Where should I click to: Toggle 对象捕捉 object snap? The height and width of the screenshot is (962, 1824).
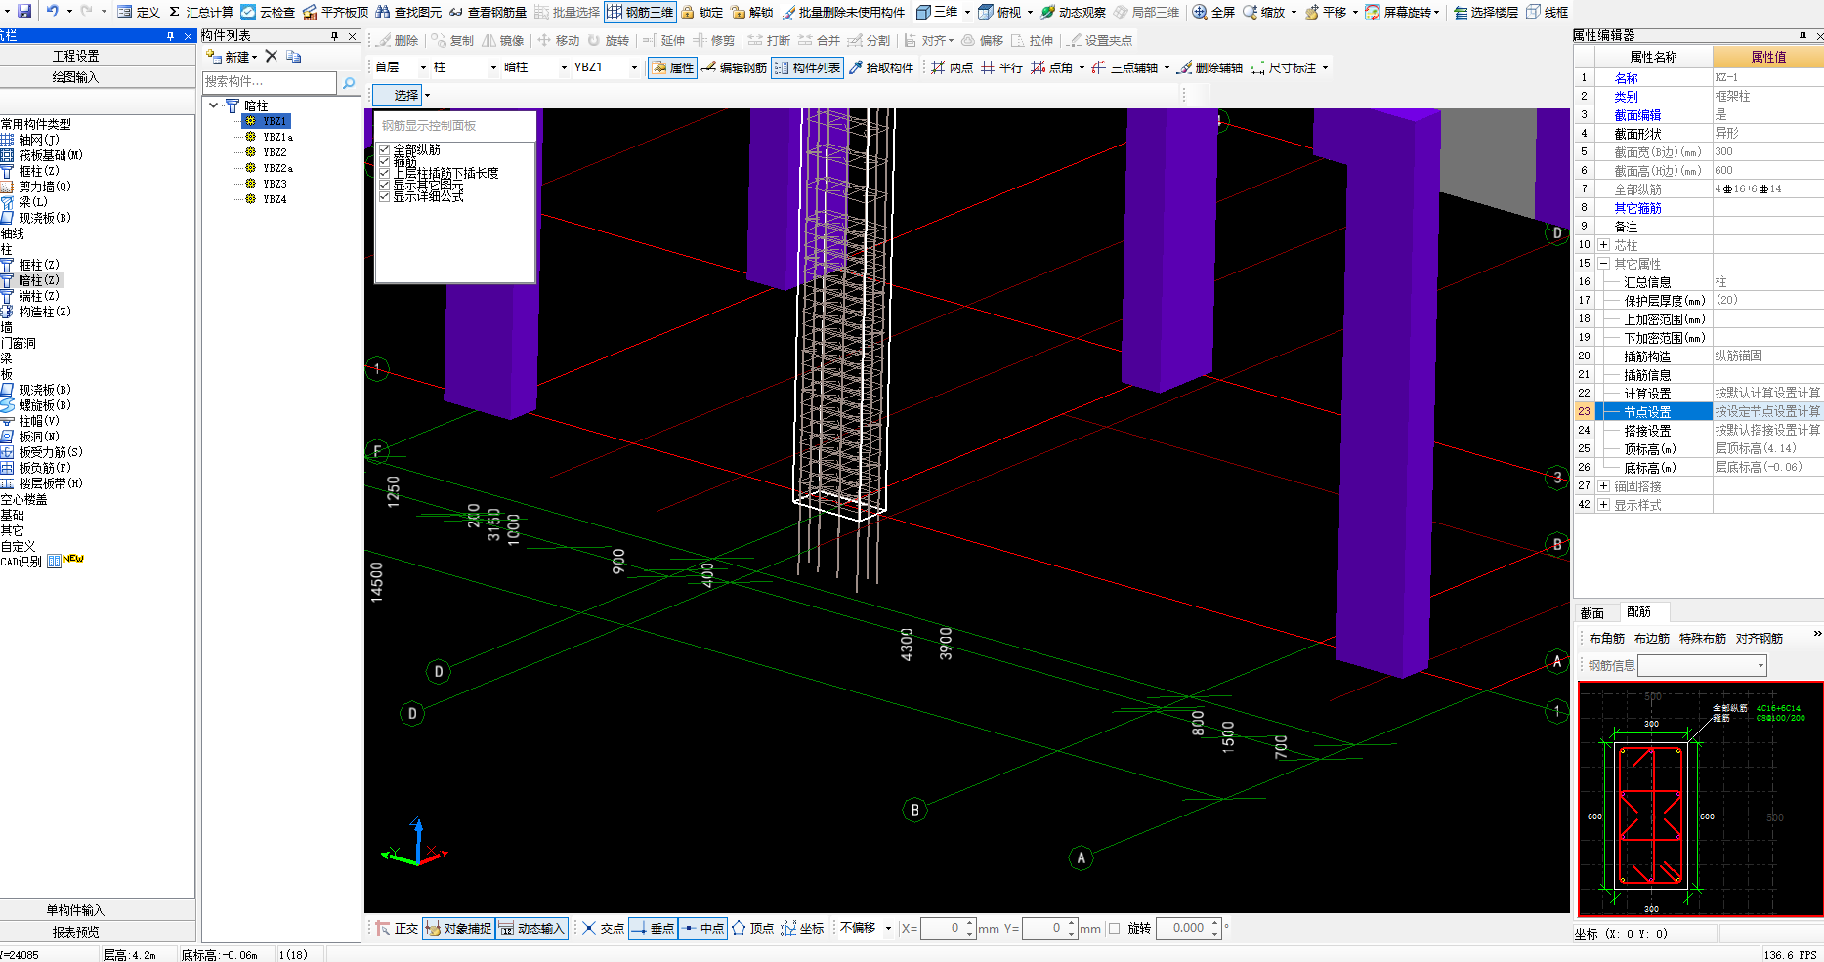tap(458, 928)
